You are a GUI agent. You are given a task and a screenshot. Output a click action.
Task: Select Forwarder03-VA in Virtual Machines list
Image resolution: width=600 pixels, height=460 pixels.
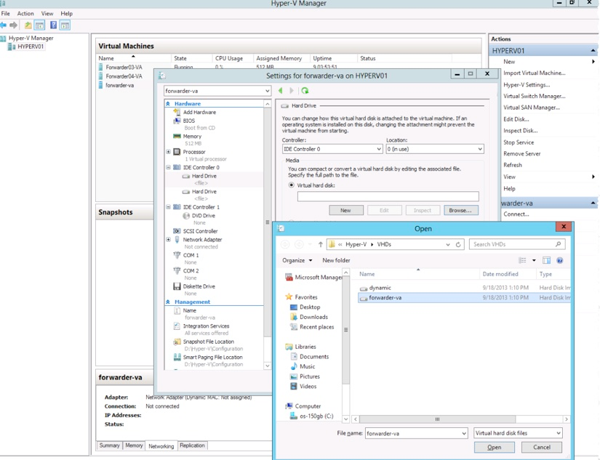pyautogui.click(x=124, y=68)
